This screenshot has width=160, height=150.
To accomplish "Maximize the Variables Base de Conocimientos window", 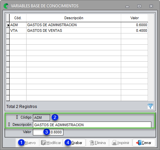I will click(139, 6).
